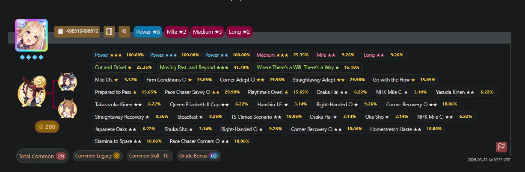525x172 pixels.
Task: Click the timestamp 2026-03-28 14:30:35 UTC
Action: click(x=489, y=160)
